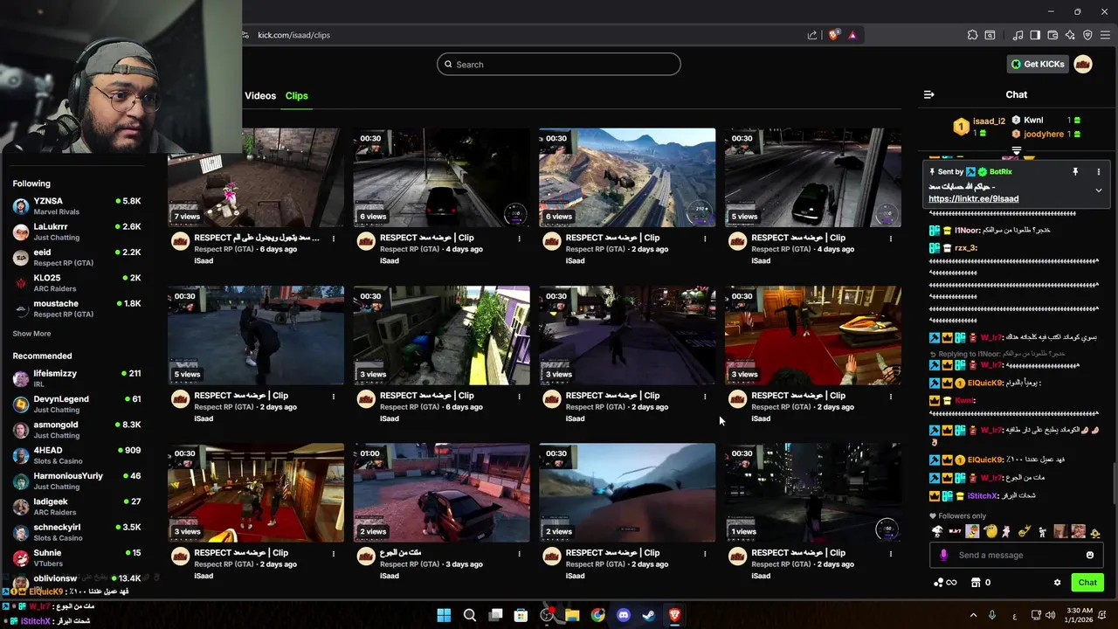The width and height of the screenshot is (1118, 629).
Task: Open Windows Start menu
Action: [444, 615]
